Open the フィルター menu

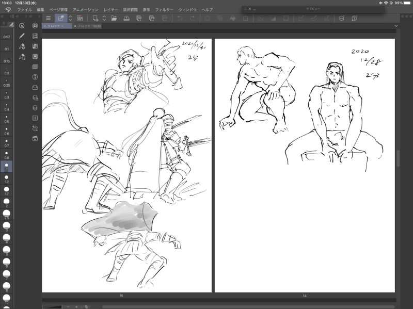click(164, 10)
